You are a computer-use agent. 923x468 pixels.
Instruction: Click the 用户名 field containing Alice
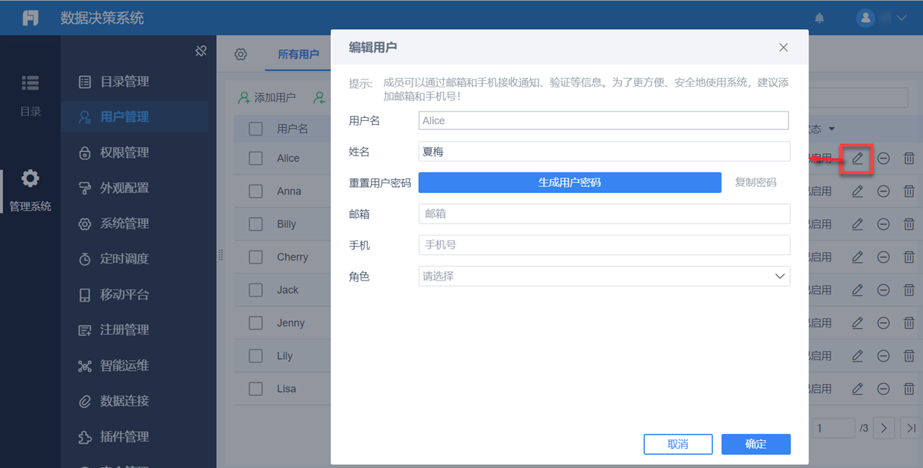coord(603,121)
